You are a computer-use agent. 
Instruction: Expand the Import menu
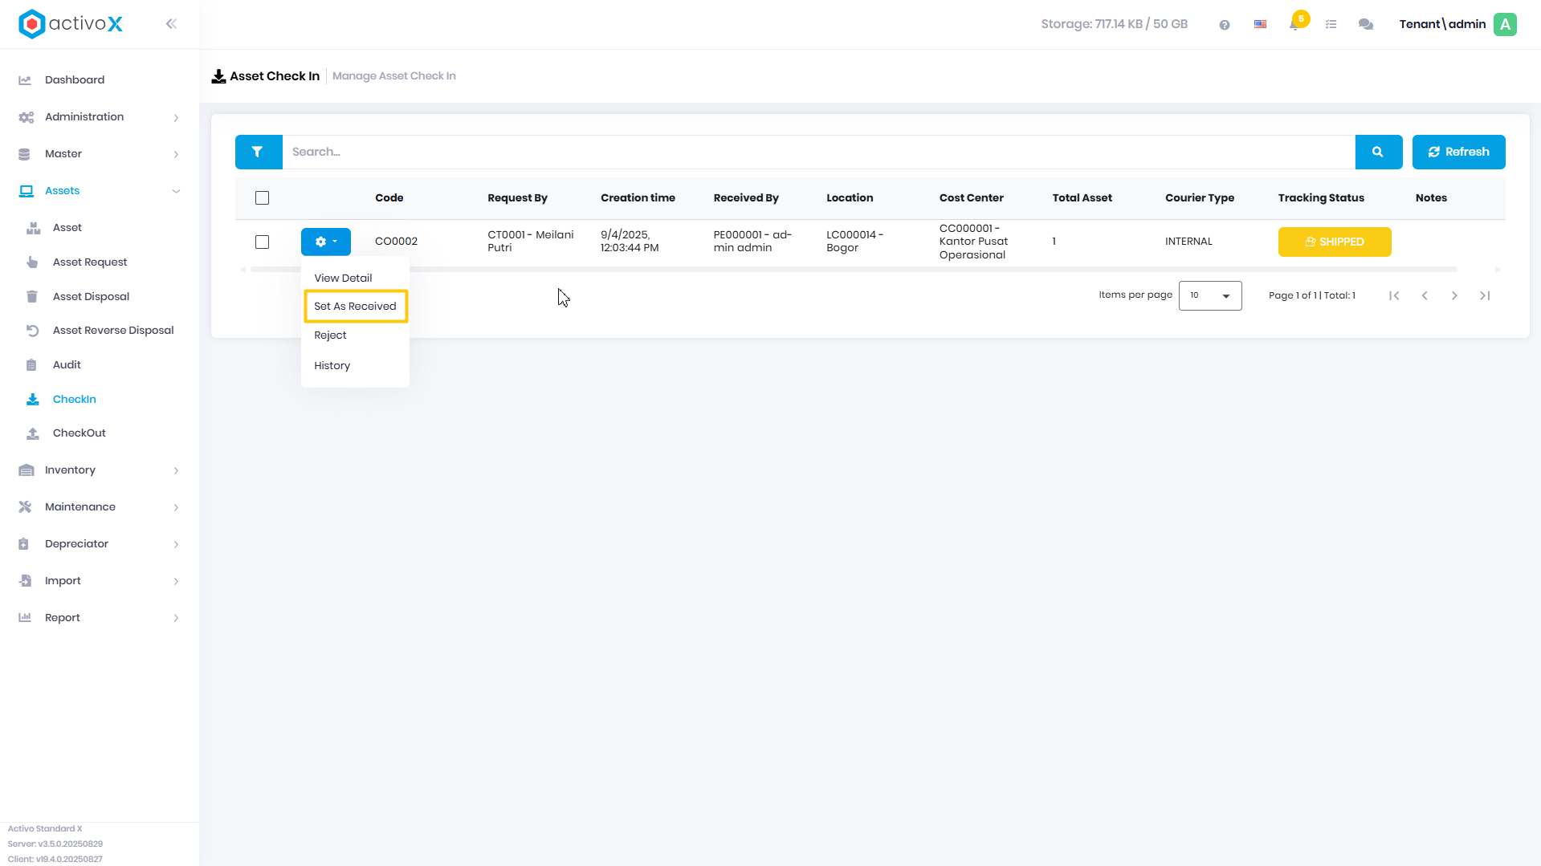click(x=176, y=582)
